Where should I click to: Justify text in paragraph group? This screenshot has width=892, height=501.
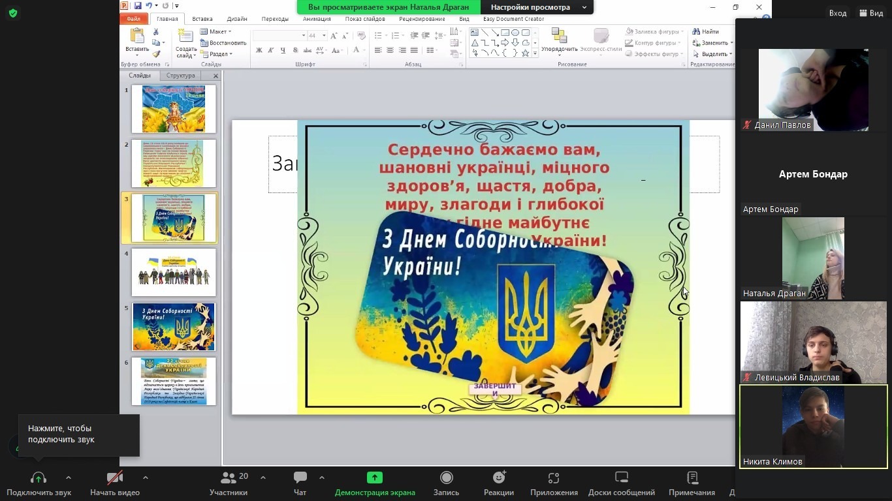tap(414, 50)
